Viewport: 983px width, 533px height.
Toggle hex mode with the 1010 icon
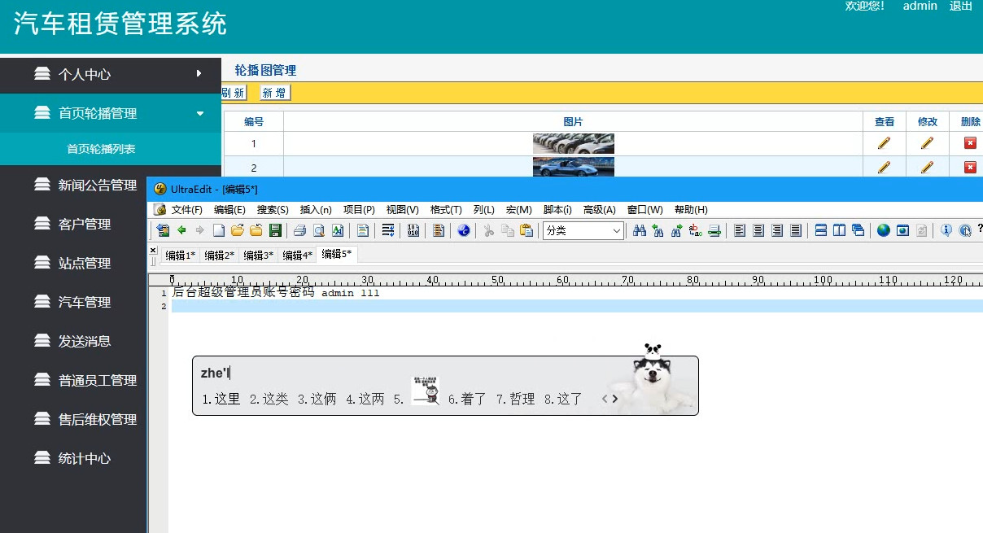click(413, 230)
